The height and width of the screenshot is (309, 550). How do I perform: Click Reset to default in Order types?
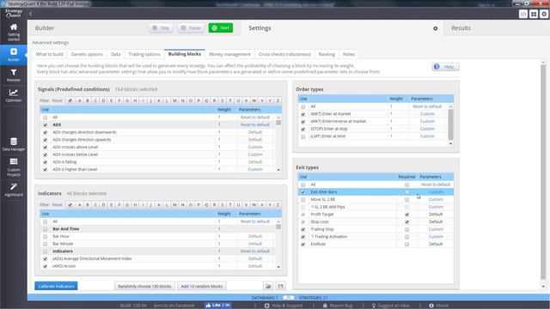point(427,106)
